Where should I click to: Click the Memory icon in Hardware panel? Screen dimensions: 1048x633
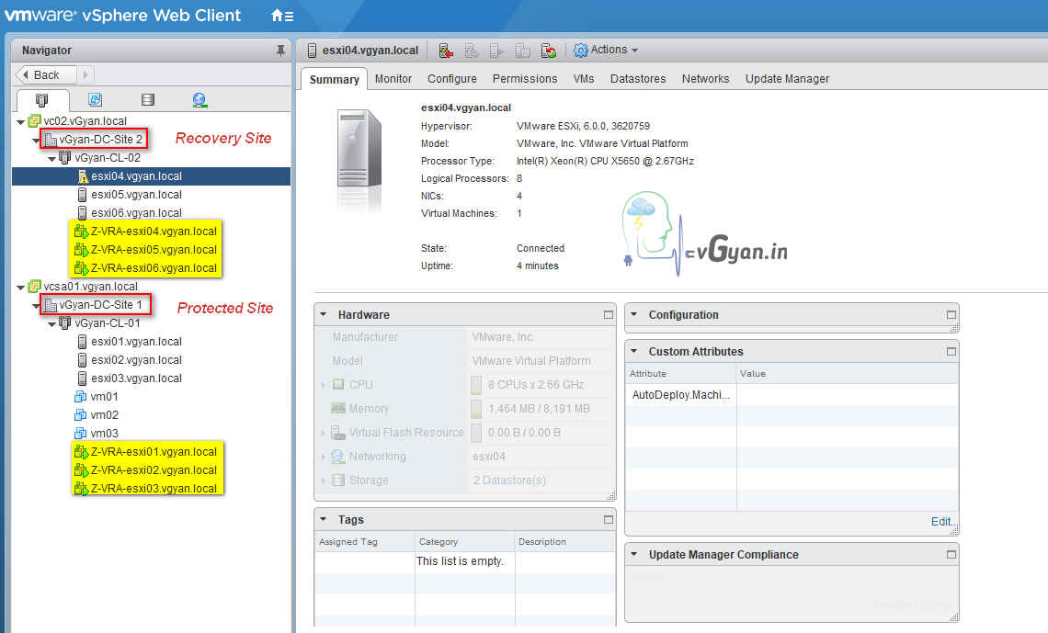(x=338, y=408)
